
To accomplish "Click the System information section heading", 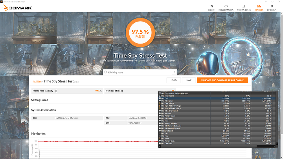I will [44, 110].
